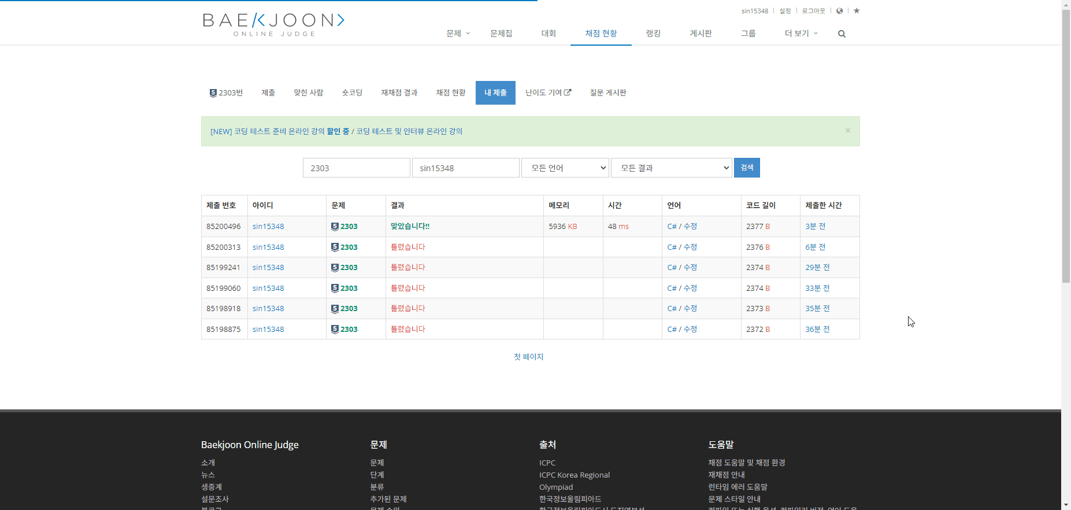Screen dimensions: 1071x510
Task: Switch to the 채점 현황 sub-tab
Action: (451, 93)
